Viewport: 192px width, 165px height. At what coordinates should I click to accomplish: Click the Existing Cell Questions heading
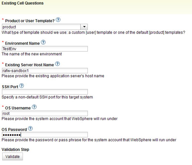(22, 3)
